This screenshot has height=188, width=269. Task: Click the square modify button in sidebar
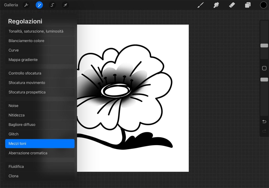tap(264, 68)
